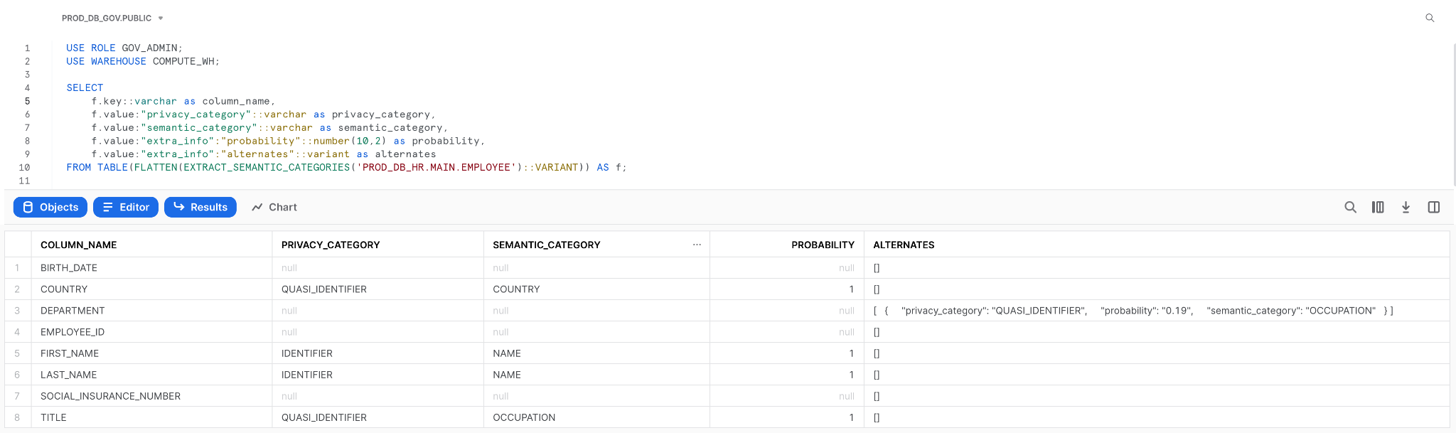Click the PRIVACY_CATEGORY column header
This screenshot has height=433, width=1456.
(331, 245)
